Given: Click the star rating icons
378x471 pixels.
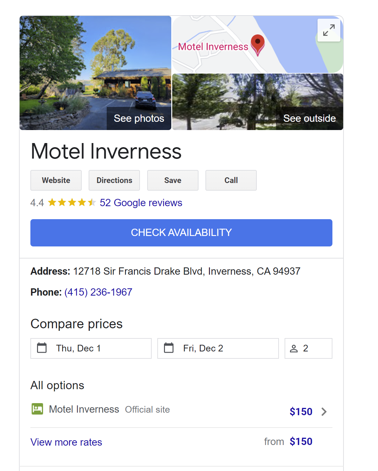Looking at the screenshot, I should click(72, 202).
